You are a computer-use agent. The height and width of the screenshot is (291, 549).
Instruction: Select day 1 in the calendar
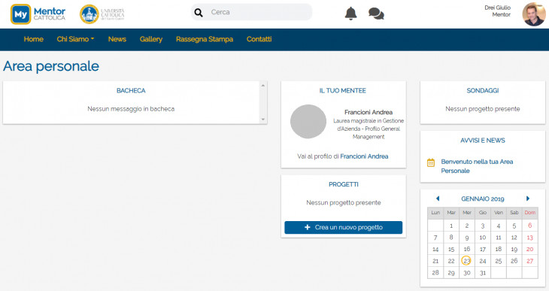coord(451,226)
